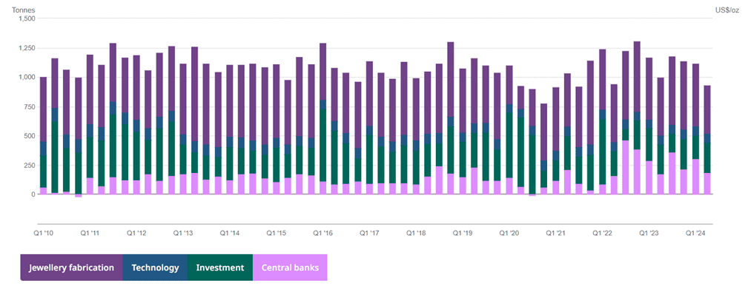This screenshot has height=289, width=751.
Task: Click the Q1 '16 axis label
Action: [x=322, y=233]
